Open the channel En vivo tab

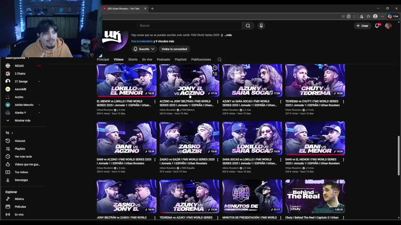tap(147, 59)
